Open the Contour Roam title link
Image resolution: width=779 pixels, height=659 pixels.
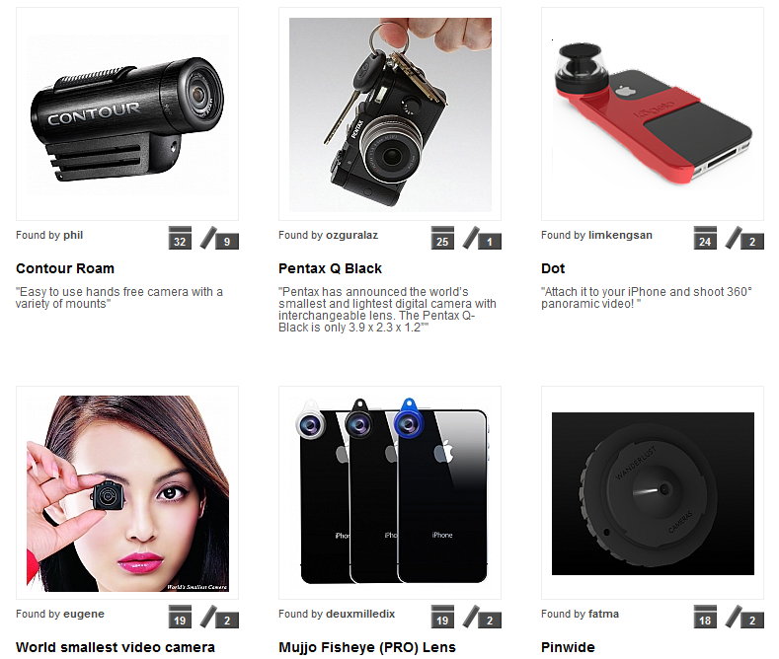pos(65,268)
